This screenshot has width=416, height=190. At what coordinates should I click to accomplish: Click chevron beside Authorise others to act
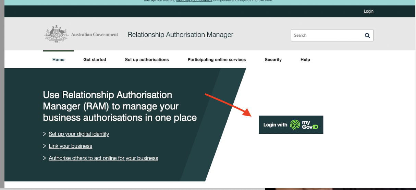pos(45,158)
